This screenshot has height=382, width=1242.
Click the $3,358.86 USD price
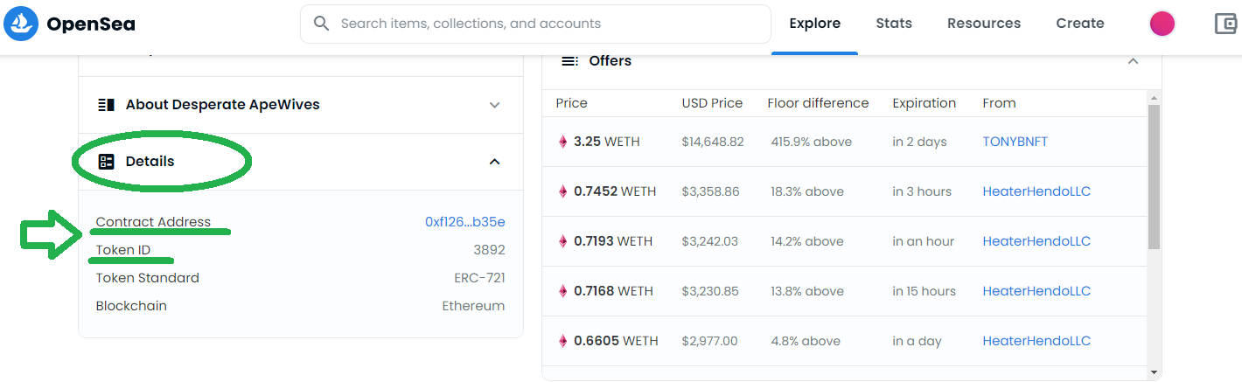[710, 191]
